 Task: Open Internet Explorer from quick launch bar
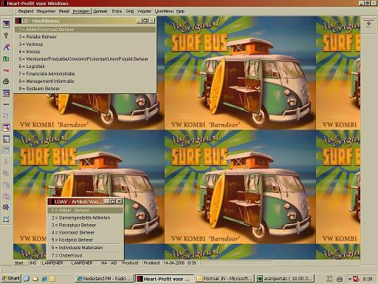(44, 279)
